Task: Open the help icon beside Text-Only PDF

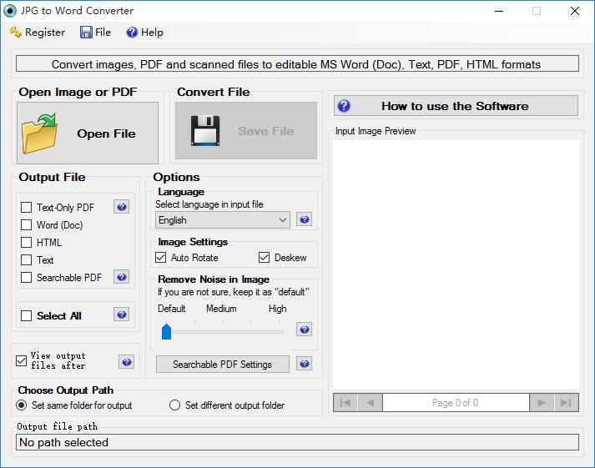Action: pos(122,207)
